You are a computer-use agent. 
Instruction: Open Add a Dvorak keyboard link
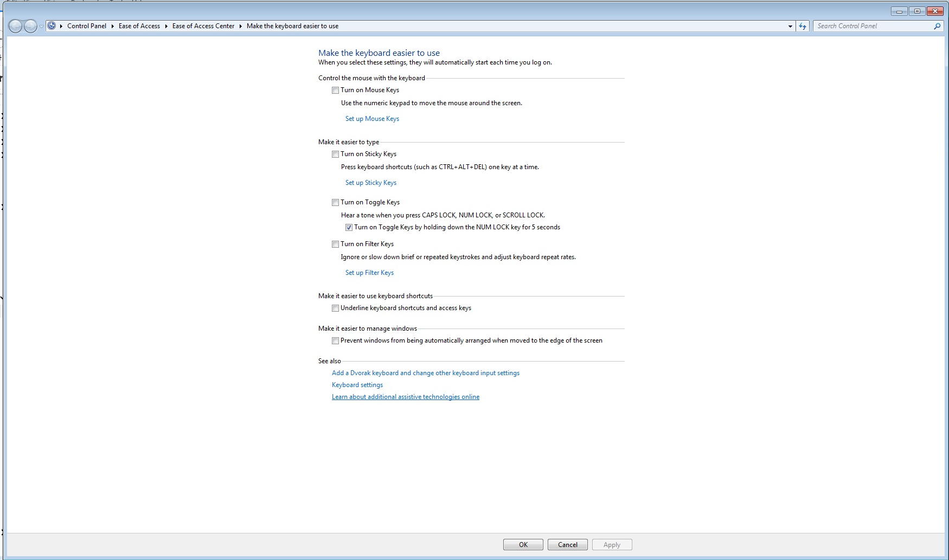(x=426, y=373)
